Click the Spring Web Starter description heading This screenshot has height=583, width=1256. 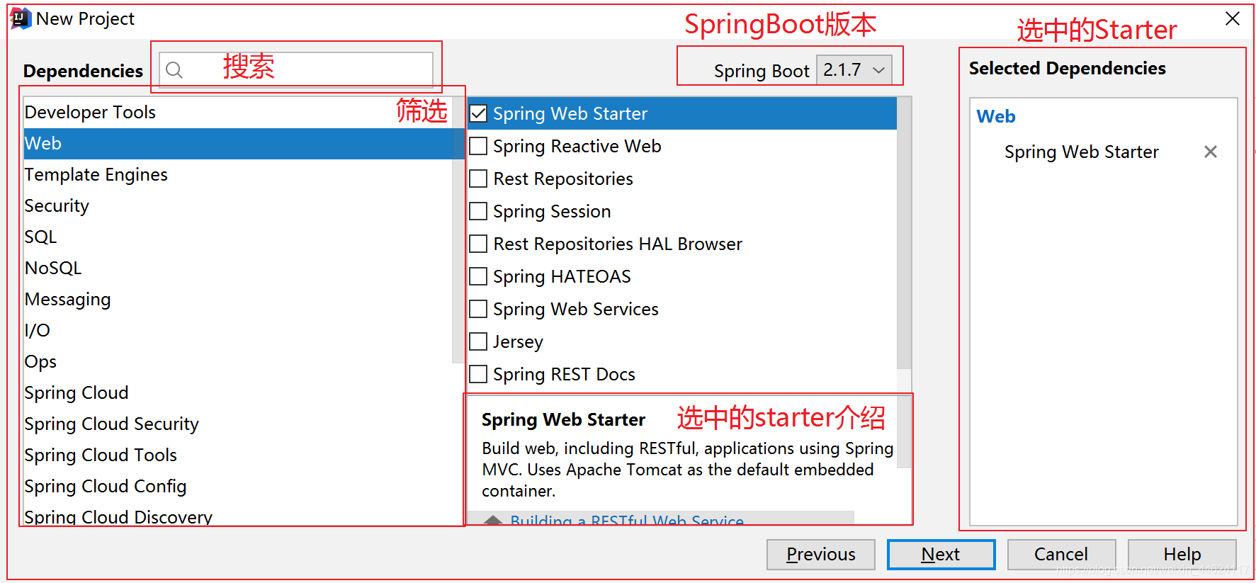[x=563, y=419]
